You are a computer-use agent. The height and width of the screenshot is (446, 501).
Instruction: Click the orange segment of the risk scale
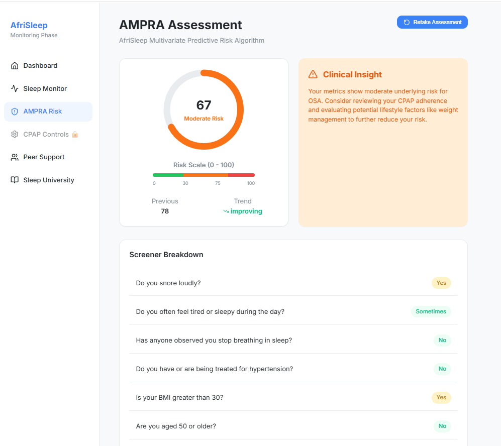(x=206, y=175)
